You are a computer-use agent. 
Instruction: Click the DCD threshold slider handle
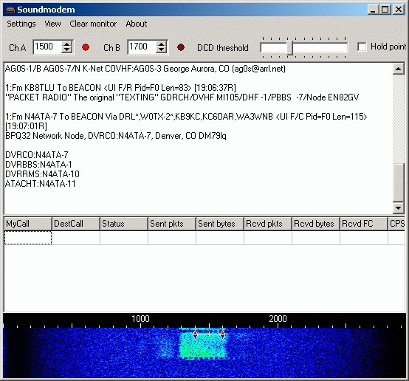pos(289,48)
